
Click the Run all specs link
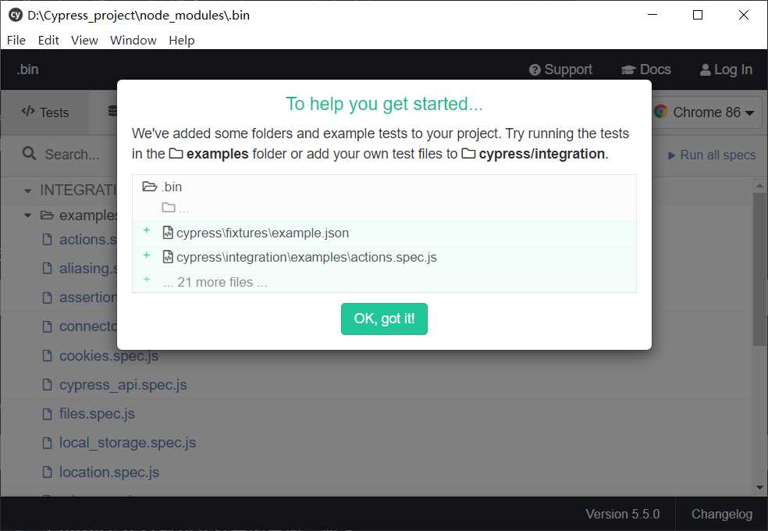click(712, 155)
